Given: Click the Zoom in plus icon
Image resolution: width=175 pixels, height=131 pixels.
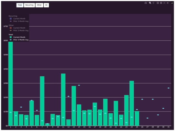Looking at the screenshot, I should (158, 3).
